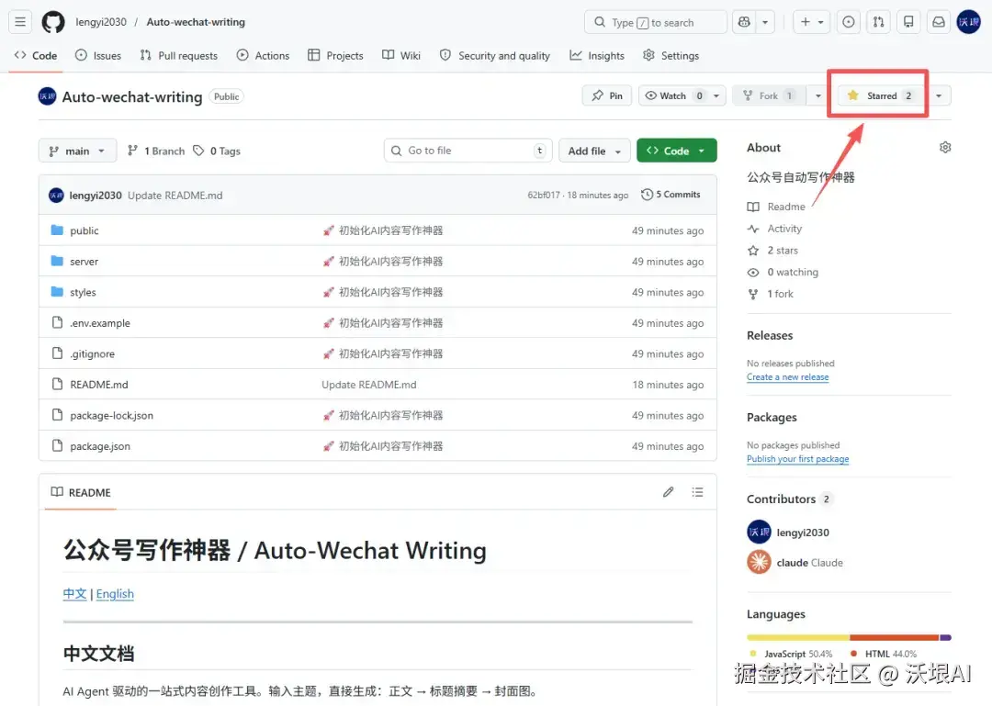
Task: Open the Add file dropdown
Action: [594, 151]
